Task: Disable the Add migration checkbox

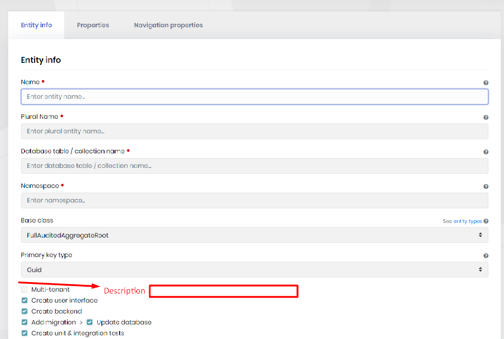Action: pyautogui.click(x=25, y=322)
